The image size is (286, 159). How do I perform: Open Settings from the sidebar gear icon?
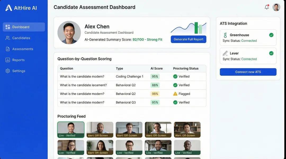click(x=8, y=71)
